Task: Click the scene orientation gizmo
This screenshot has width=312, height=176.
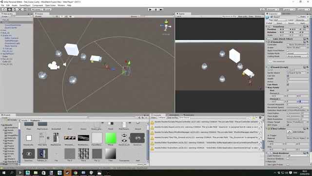Action: click(x=166, y=26)
